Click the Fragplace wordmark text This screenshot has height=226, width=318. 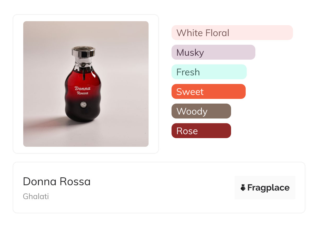click(268, 188)
